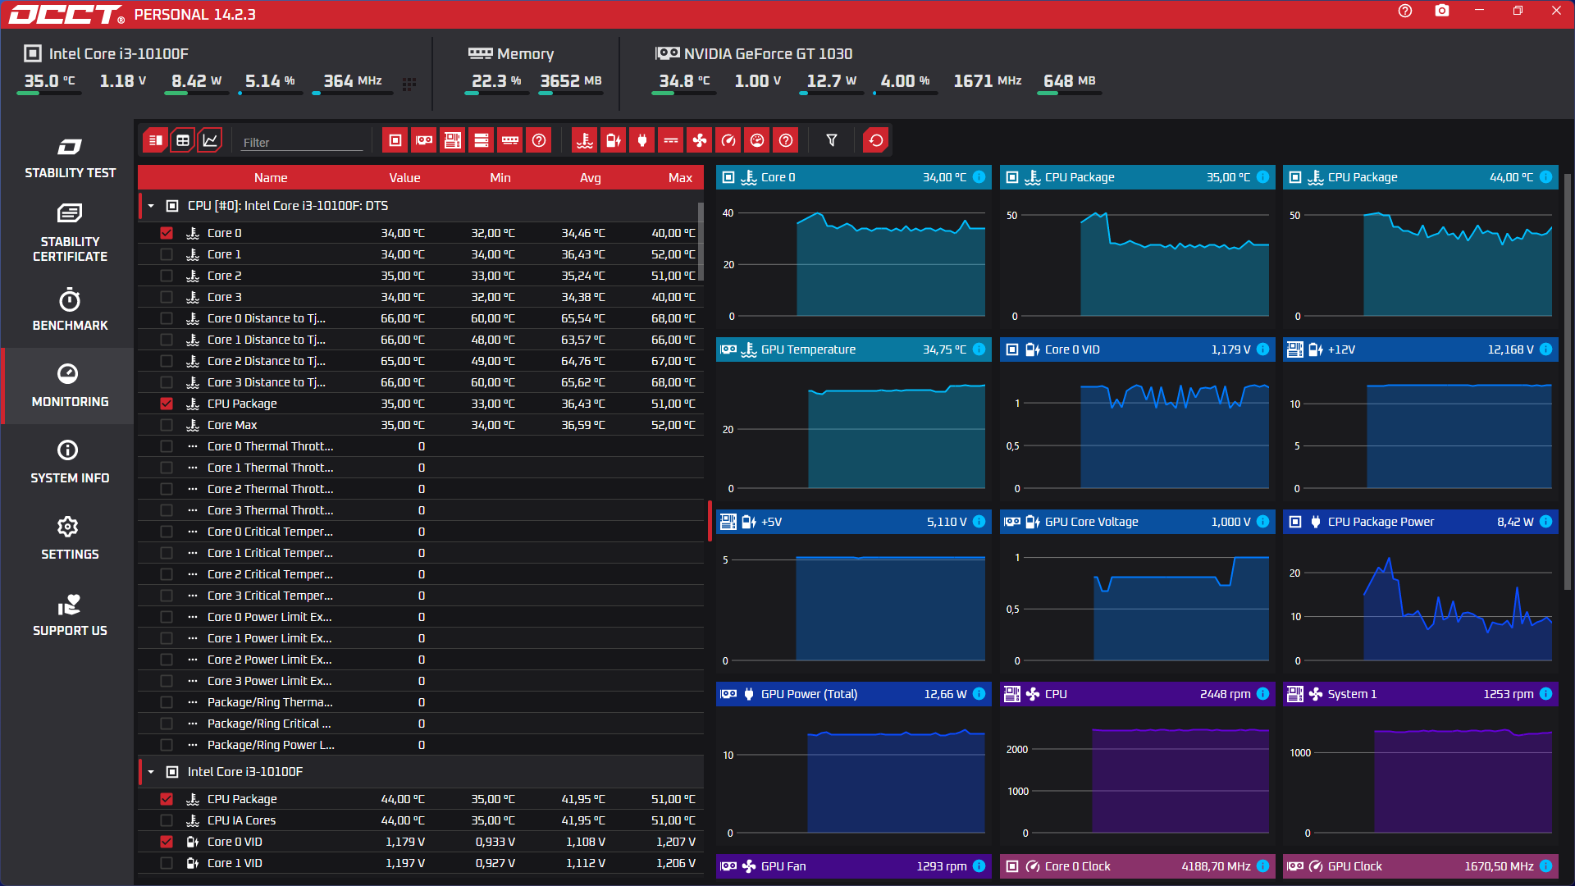Open the Support Us page
This screenshot has width=1575, height=886.
(x=70, y=615)
